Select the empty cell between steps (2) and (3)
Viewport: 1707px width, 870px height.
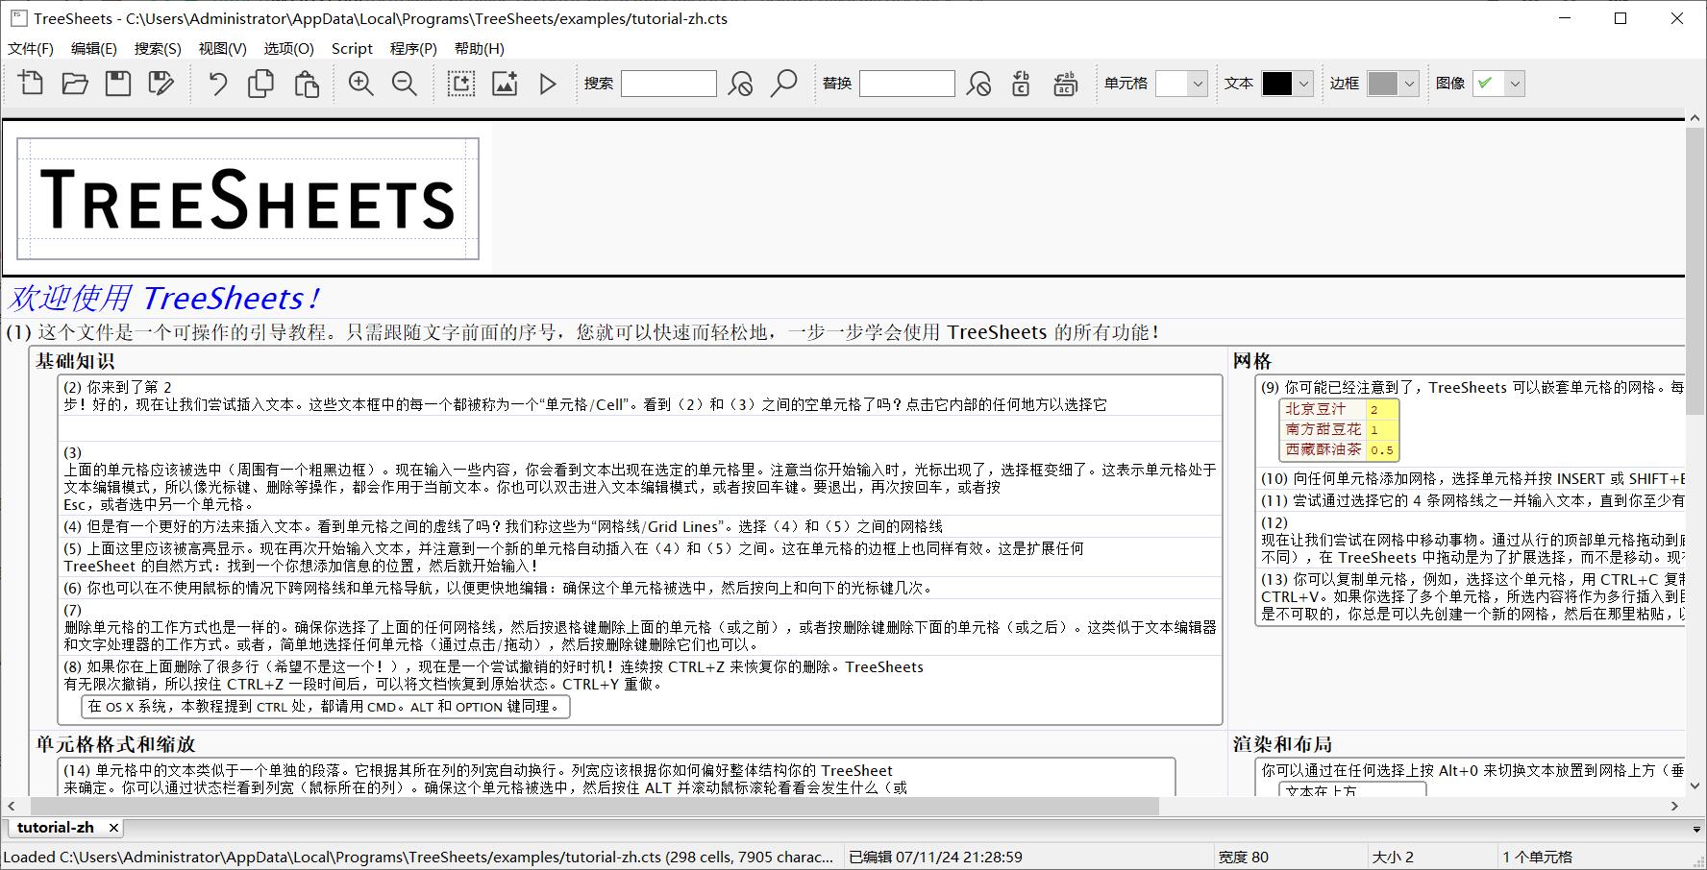(x=640, y=428)
